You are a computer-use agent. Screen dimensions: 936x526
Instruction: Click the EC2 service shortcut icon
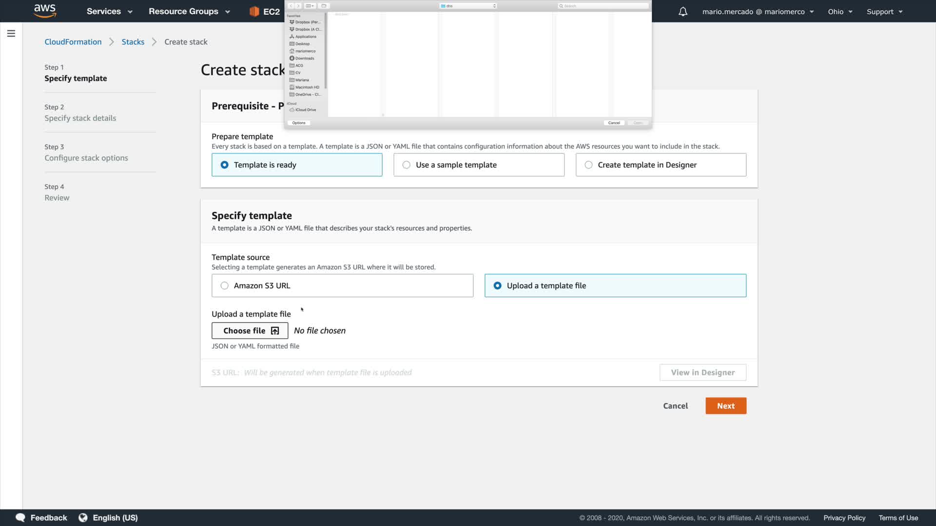[254, 12]
